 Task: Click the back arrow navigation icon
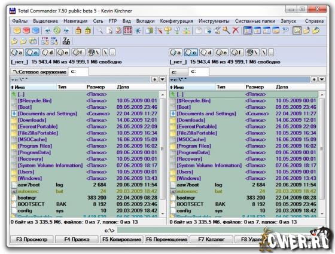tap(47, 30)
